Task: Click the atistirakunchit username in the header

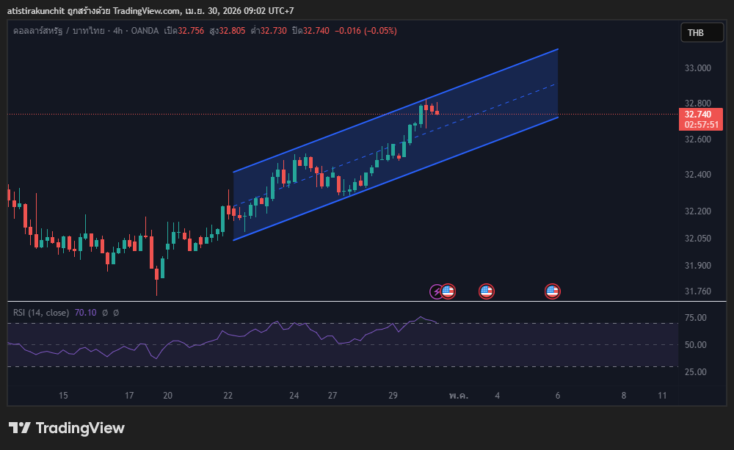Action: click(36, 8)
